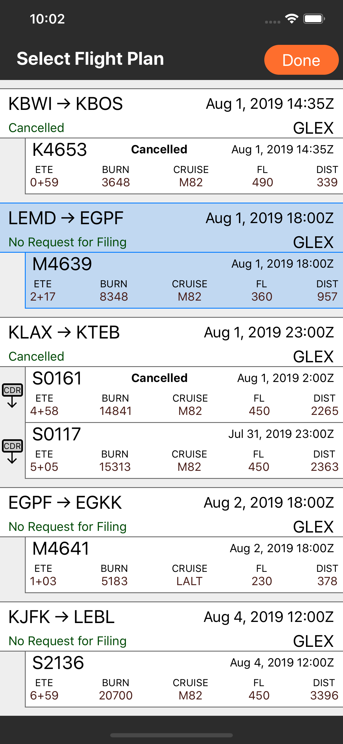This screenshot has width=343, height=744.
Task: Select the EGPF to EGKK flight header
Action: (x=171, y=513)
